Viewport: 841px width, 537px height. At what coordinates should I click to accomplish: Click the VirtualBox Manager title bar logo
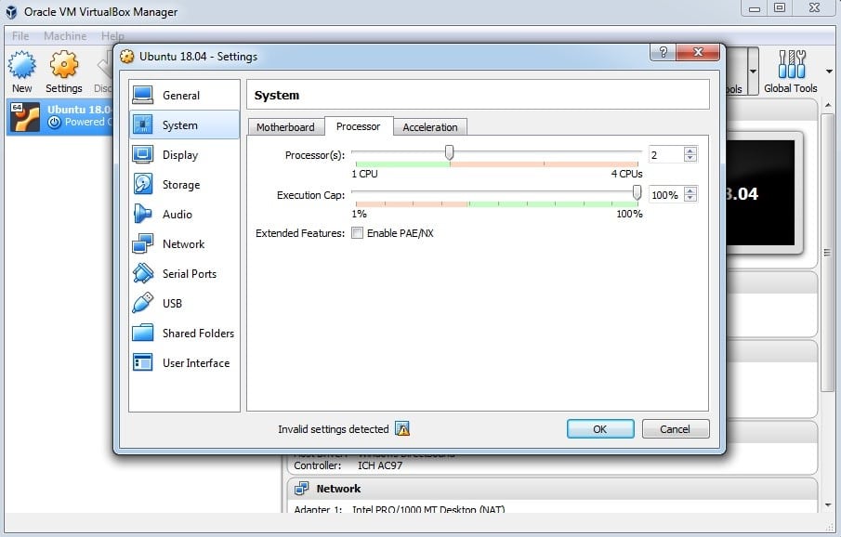coord(11,12)
